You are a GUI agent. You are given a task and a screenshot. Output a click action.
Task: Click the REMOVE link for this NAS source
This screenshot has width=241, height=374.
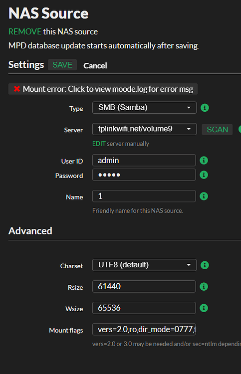tap(25, 31)
